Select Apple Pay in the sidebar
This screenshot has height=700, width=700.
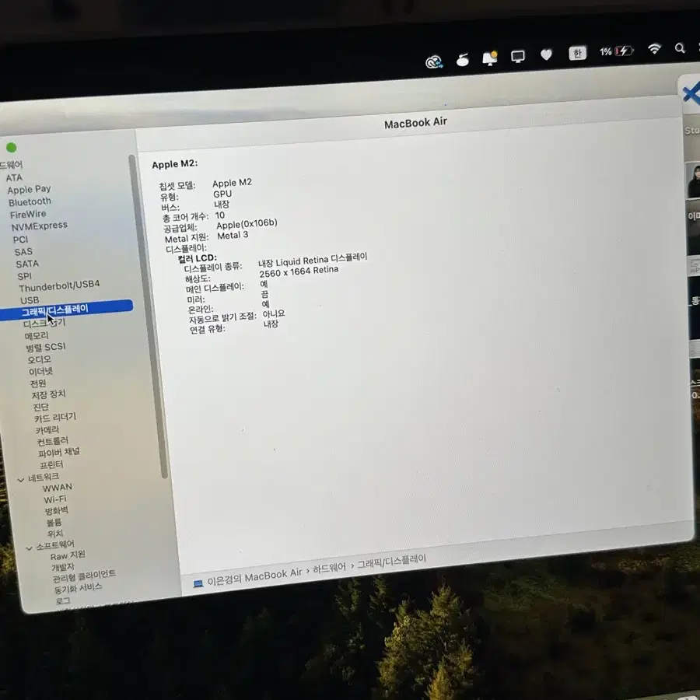29,190
